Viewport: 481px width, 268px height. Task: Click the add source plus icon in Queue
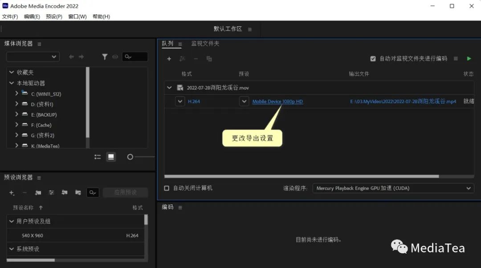pyautogui.click(x=169, y=59)
